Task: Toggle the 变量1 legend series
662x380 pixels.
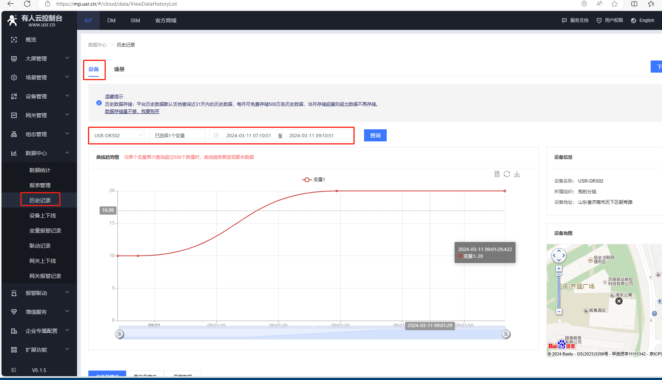Action: point(313,180)
